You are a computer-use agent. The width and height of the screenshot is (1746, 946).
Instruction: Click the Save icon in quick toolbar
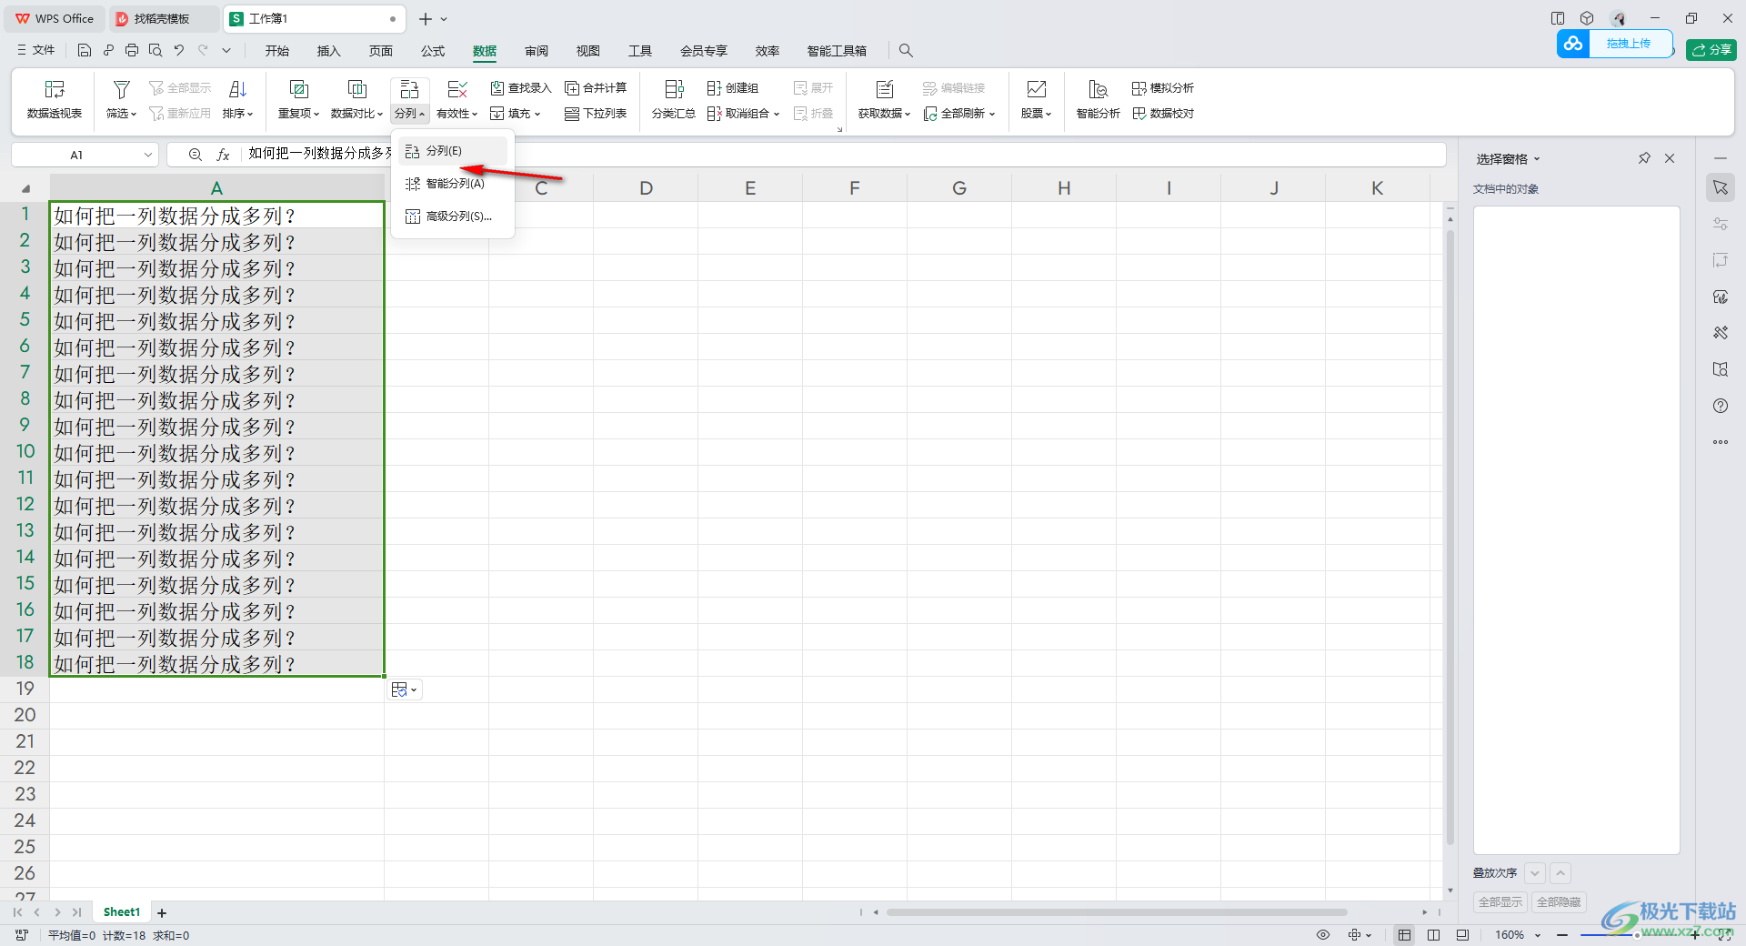click(x=84, y=51)
